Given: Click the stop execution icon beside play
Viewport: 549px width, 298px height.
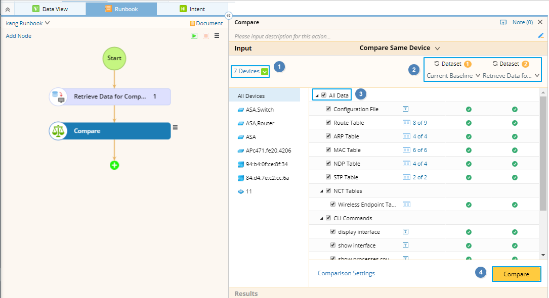Looking at the screenshot, I should [x=205, y=35].
